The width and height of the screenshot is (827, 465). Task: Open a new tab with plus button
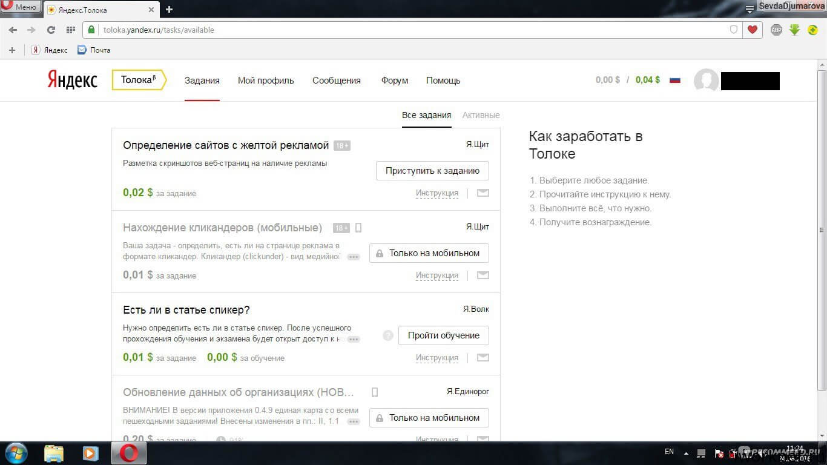tap(169, 9)
